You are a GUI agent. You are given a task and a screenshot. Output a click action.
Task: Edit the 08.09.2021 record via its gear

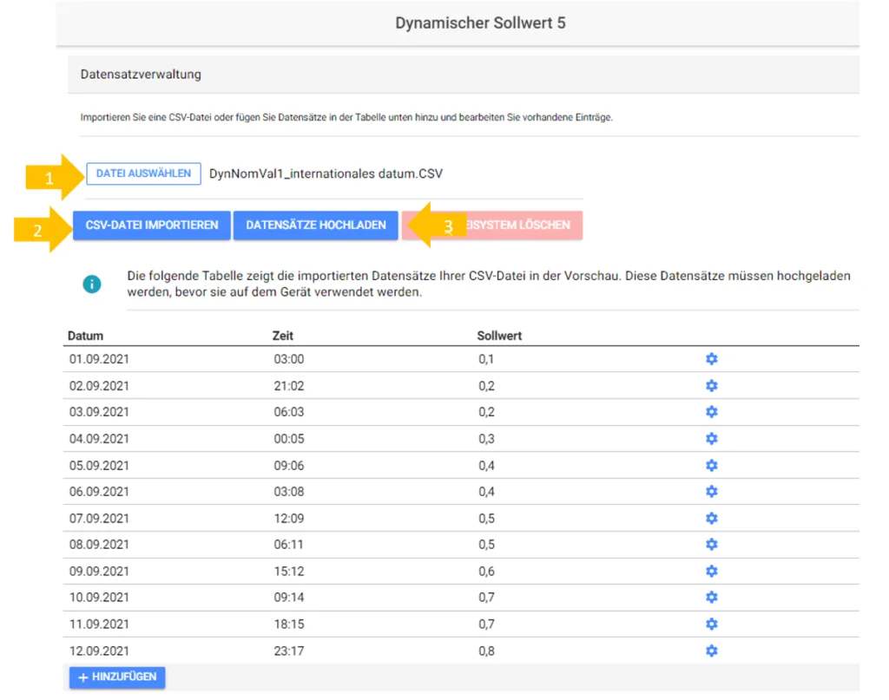coord(712,544)
